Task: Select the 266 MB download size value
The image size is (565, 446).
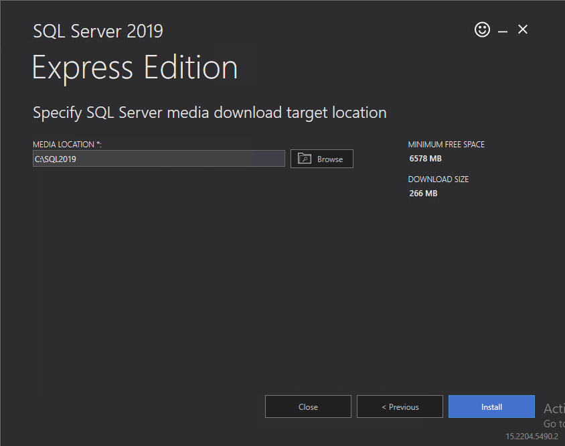Action: [x=423, y=194]
